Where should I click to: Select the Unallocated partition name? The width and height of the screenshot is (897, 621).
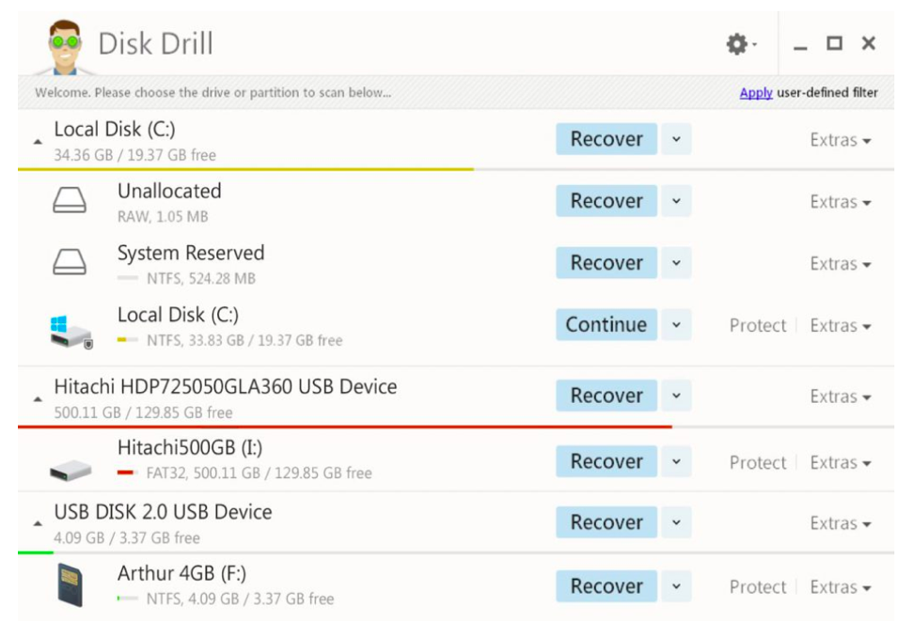coord(169,191)
